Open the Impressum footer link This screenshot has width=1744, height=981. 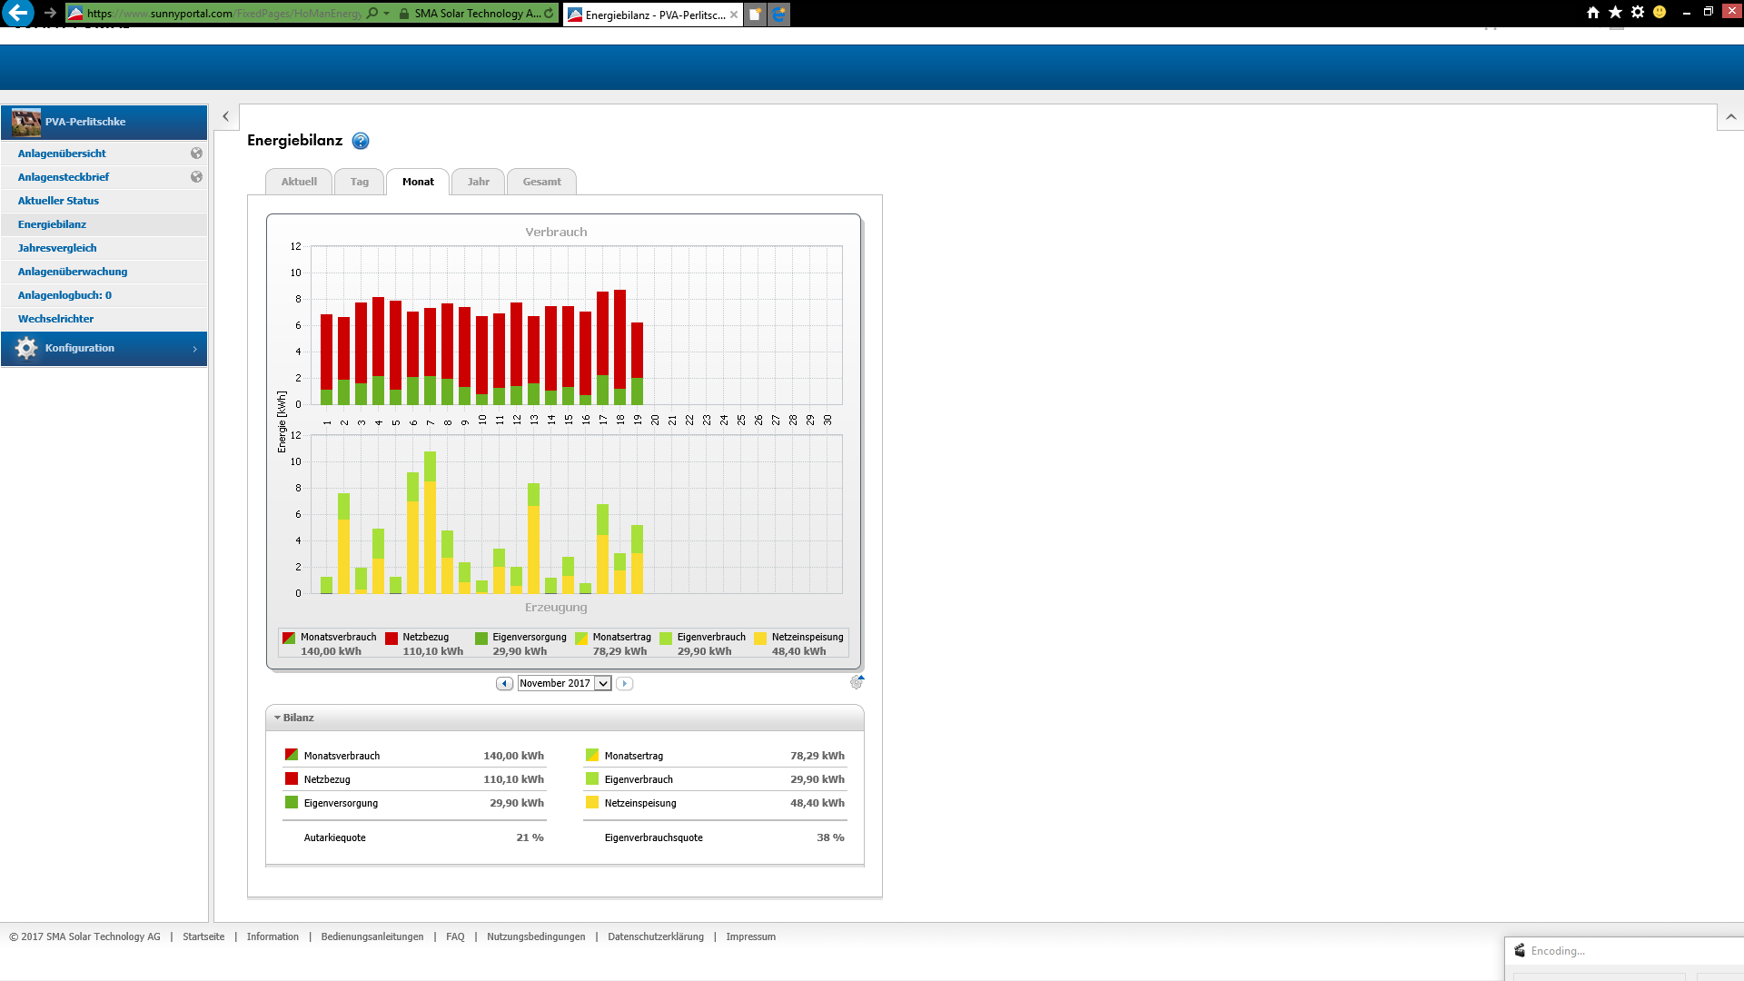[750, 936]
